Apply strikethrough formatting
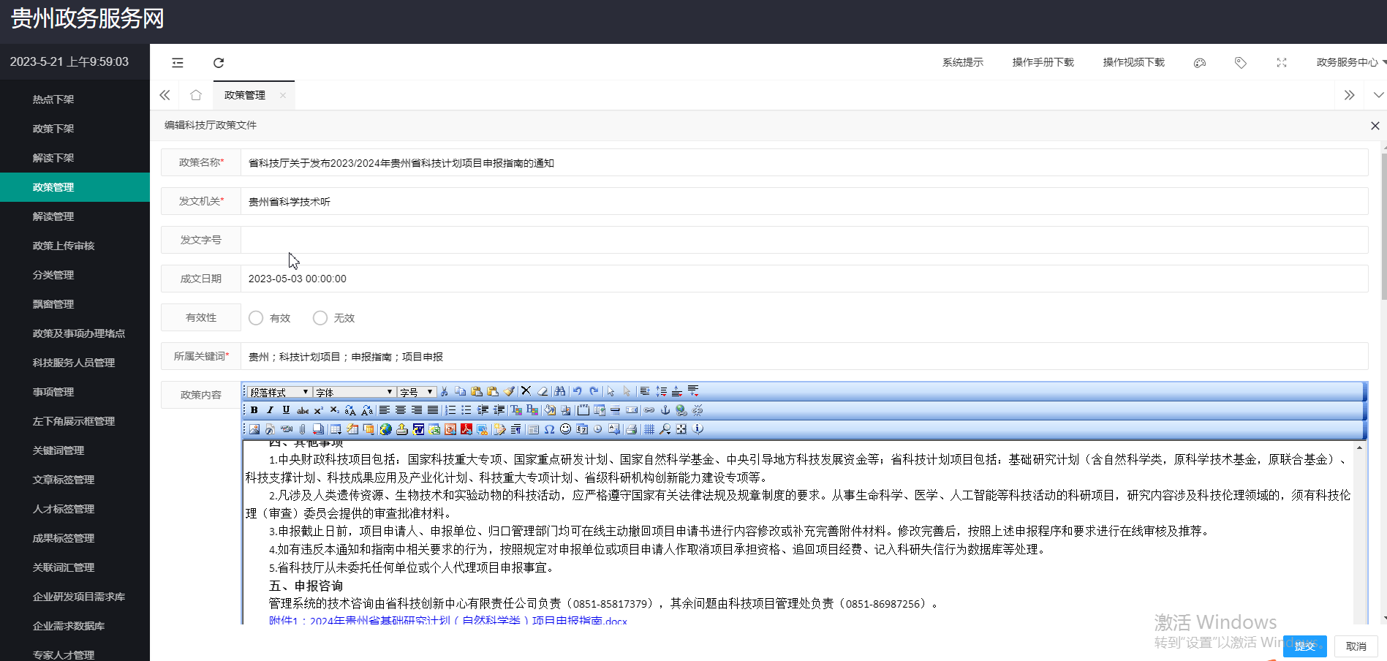 pyautogui.click(x=303, y=410)
